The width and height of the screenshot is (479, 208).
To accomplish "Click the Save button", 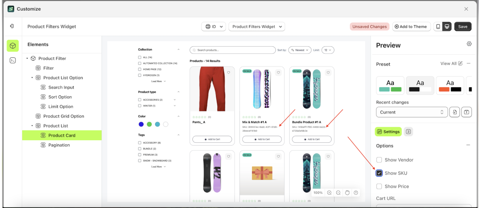I will pyautogui.click(x=462, y=27).
